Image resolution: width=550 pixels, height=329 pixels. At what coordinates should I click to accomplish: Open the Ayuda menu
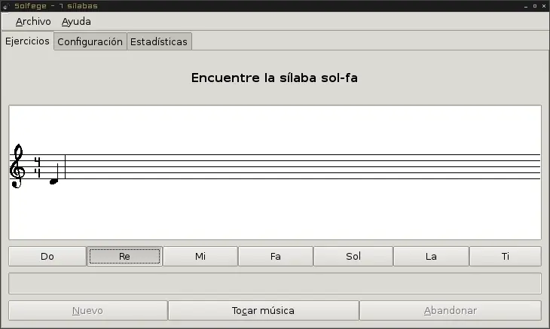(x=76, y=21)
